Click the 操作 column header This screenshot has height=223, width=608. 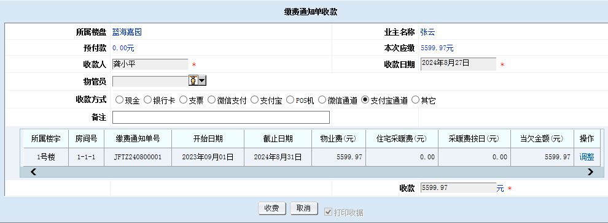(x=587, y=138)
